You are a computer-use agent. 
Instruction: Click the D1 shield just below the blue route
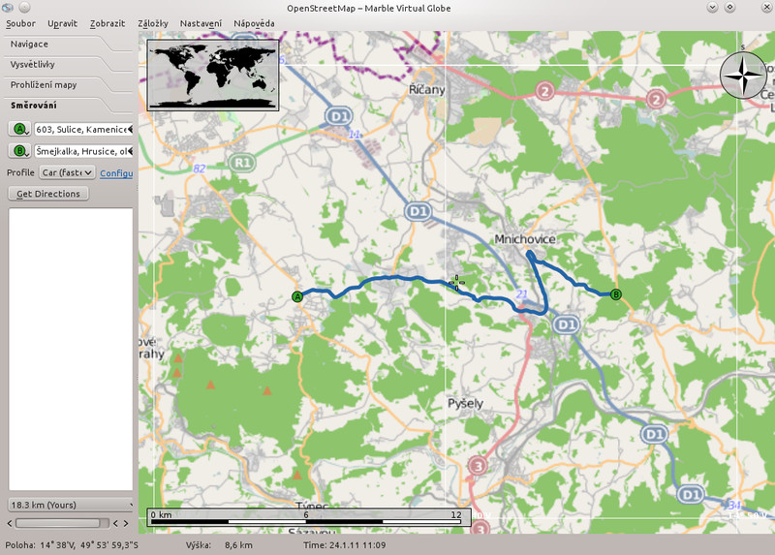tap(566, 324)
